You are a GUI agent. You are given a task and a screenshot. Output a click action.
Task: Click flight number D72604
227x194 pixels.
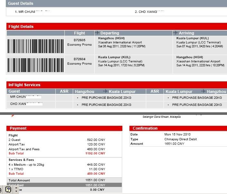(x=80, y=59)
